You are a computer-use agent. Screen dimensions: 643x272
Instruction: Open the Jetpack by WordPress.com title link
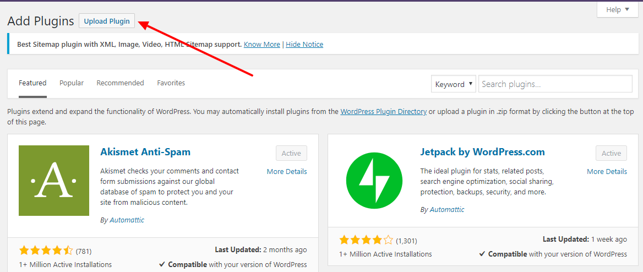click(x=483, y=152)
